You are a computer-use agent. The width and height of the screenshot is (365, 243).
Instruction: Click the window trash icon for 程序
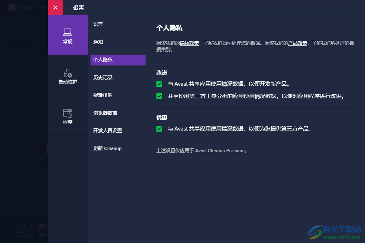point(68,113)
